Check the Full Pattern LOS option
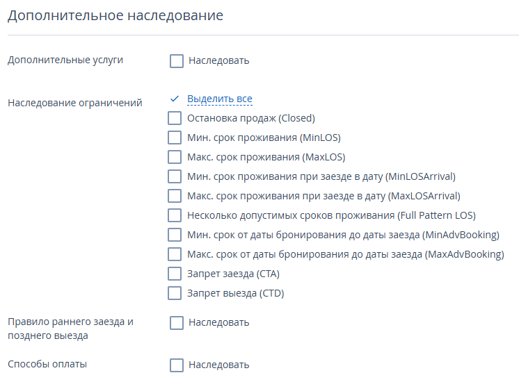The image size is (519, 382). pos(175,215)
